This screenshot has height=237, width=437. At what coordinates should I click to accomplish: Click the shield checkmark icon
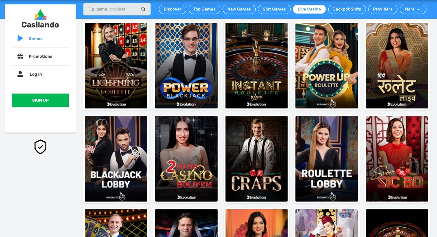tap(40, 146)
